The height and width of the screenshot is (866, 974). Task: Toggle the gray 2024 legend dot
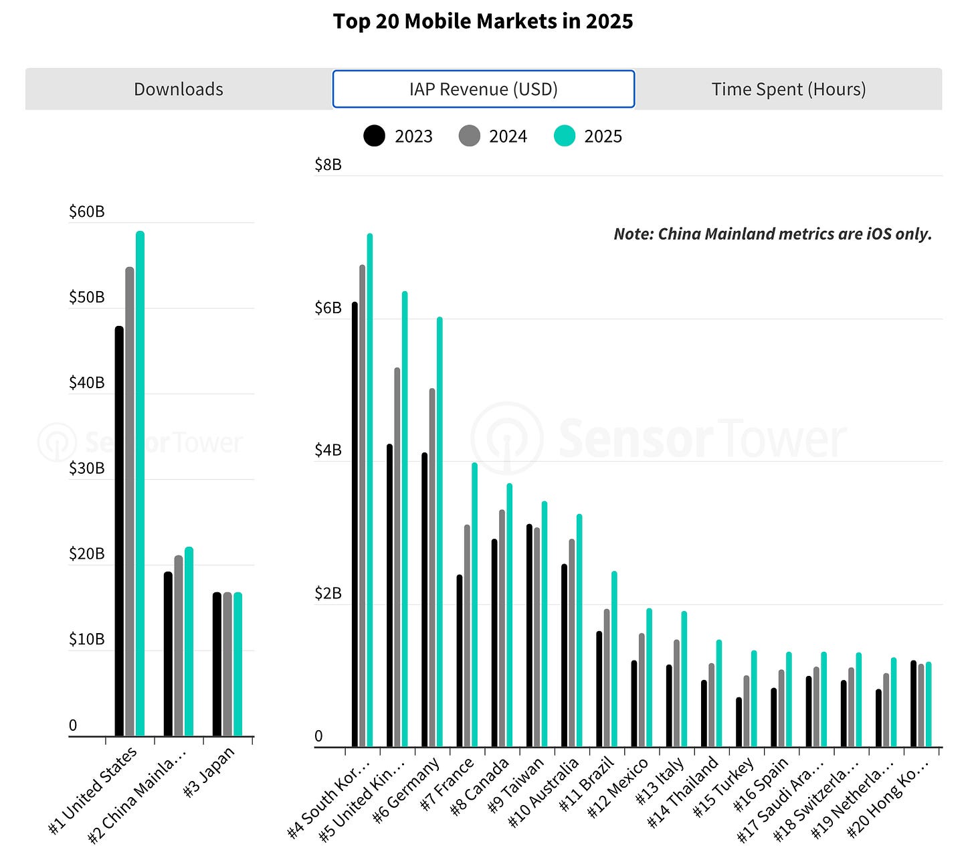click(470, 136)
